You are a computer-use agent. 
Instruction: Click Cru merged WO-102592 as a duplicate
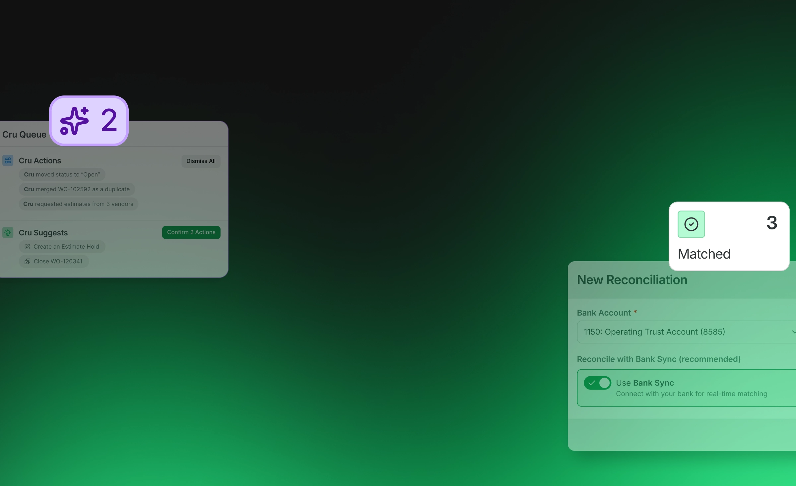[x=77, y=189]
